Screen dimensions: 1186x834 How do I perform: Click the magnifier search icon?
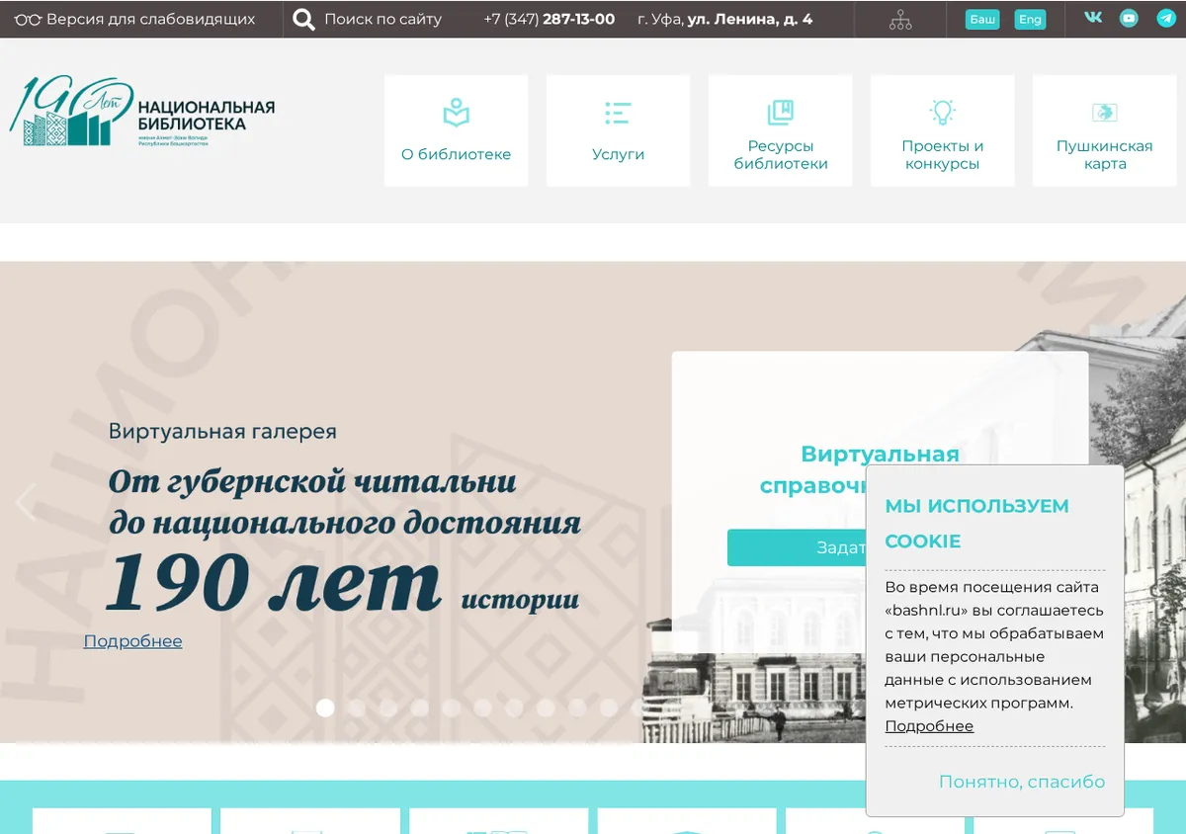point(303,19)
